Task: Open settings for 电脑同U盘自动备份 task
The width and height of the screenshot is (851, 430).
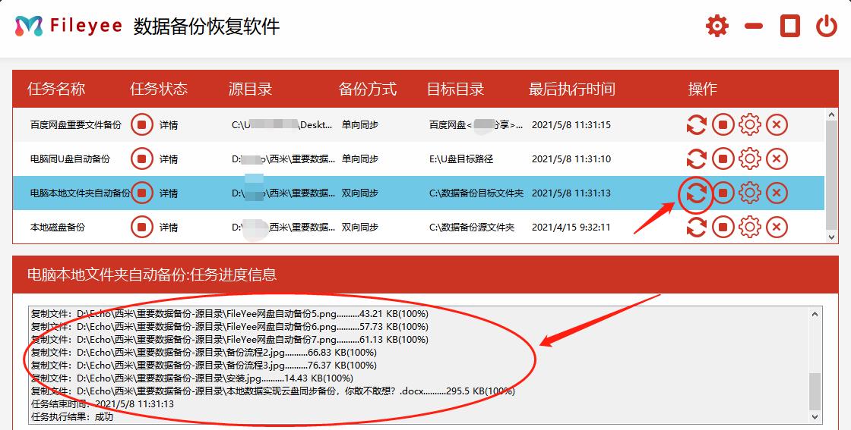Action: pyautogui.click(x=750, y=159)
